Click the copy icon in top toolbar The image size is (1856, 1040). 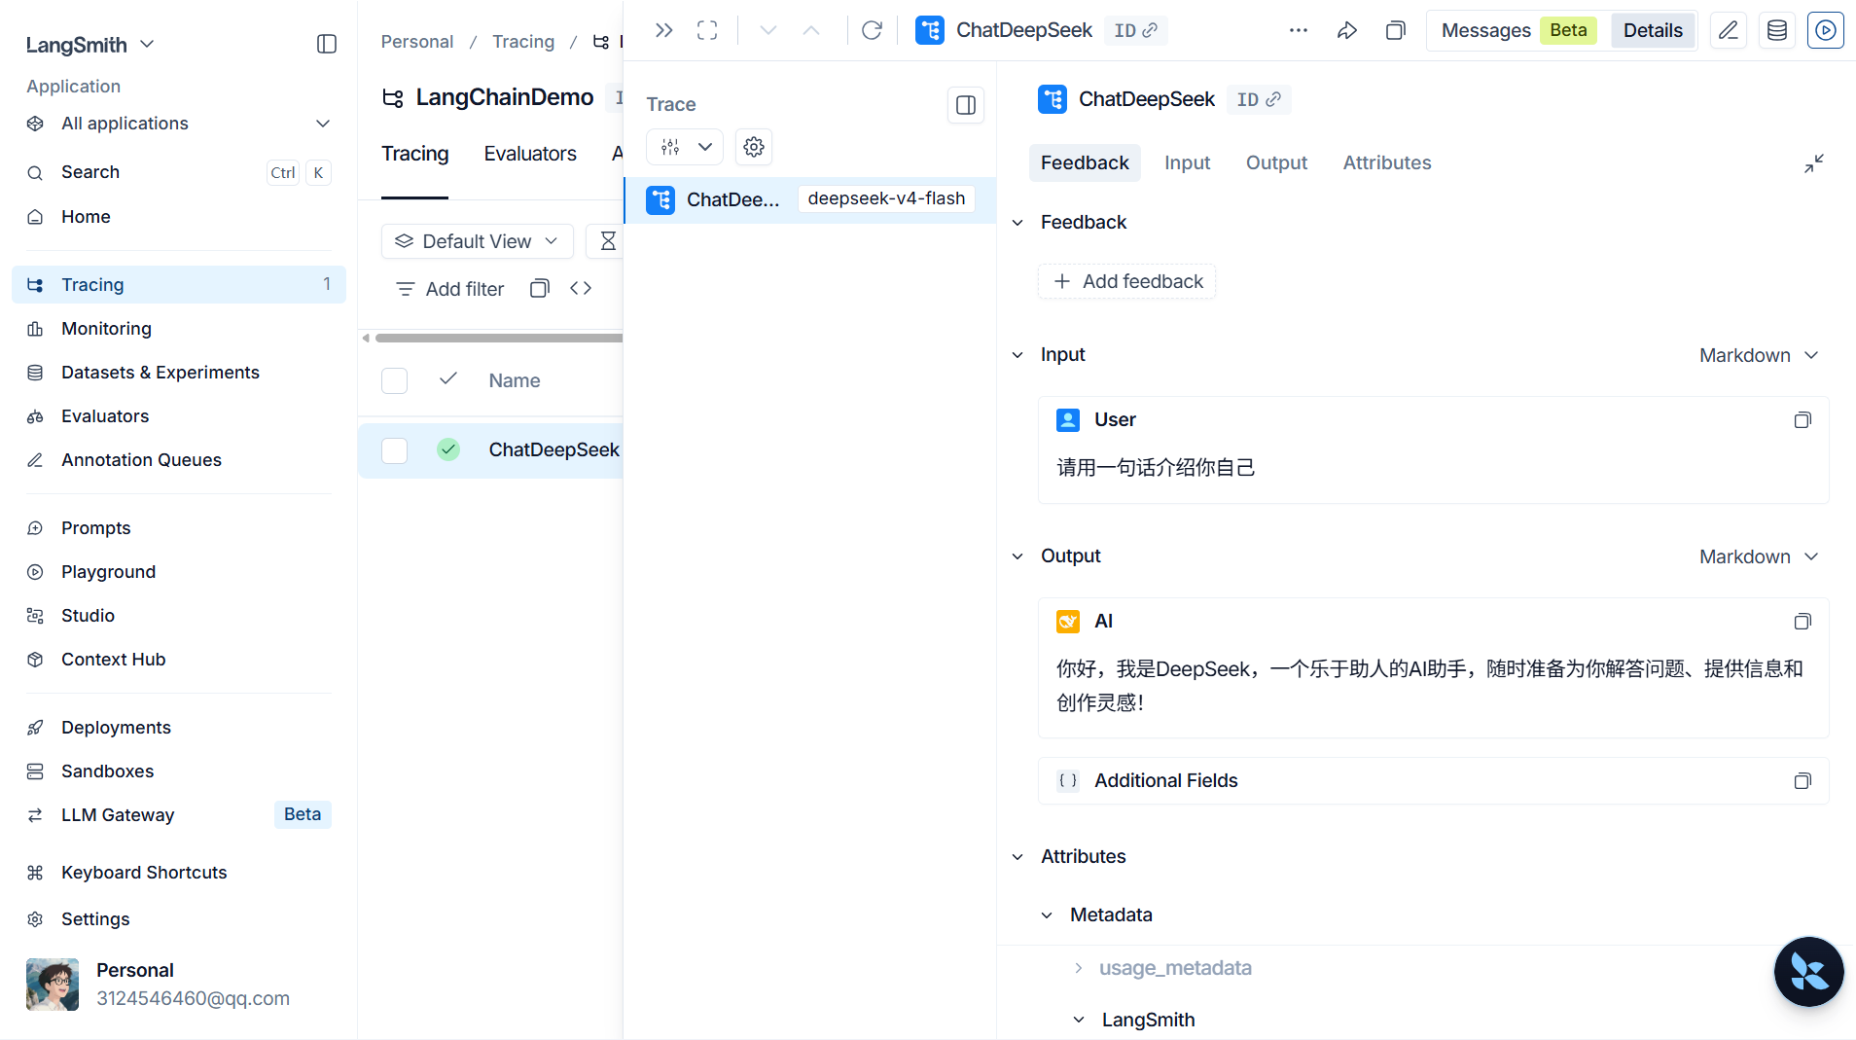click(x=1395, y=30)
